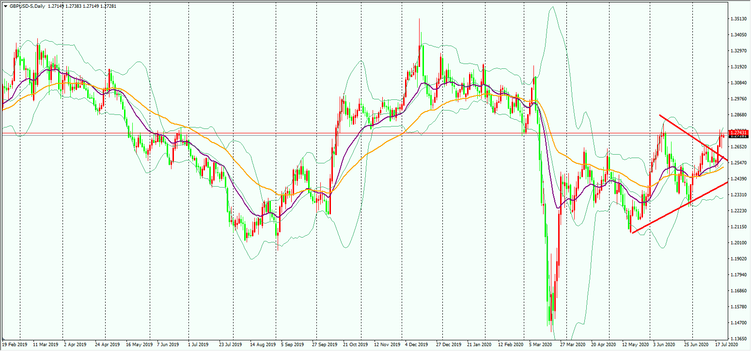751x351 pixels.
Task: Click the 1.15780 price scale label
Action: pyautogui.click(x=738, y=307)
